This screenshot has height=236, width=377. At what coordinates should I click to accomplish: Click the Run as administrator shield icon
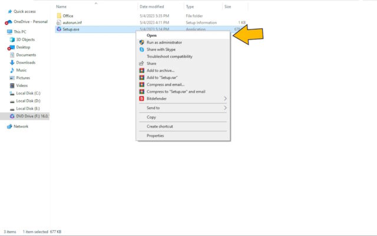(141, 42)
